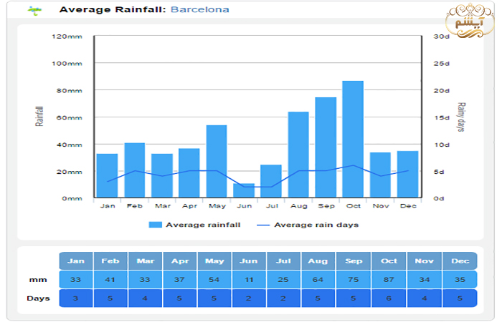
Task: Click the 30d right axis label
Action: (x=442, y=36)
